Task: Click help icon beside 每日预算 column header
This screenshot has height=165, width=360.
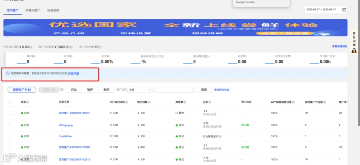Action: pyautogui.click(x=149, y=102)
